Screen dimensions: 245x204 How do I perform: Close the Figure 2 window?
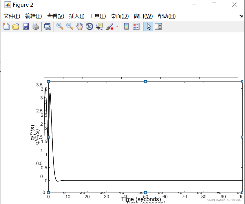pyautogui.click(x=234, y=5)
